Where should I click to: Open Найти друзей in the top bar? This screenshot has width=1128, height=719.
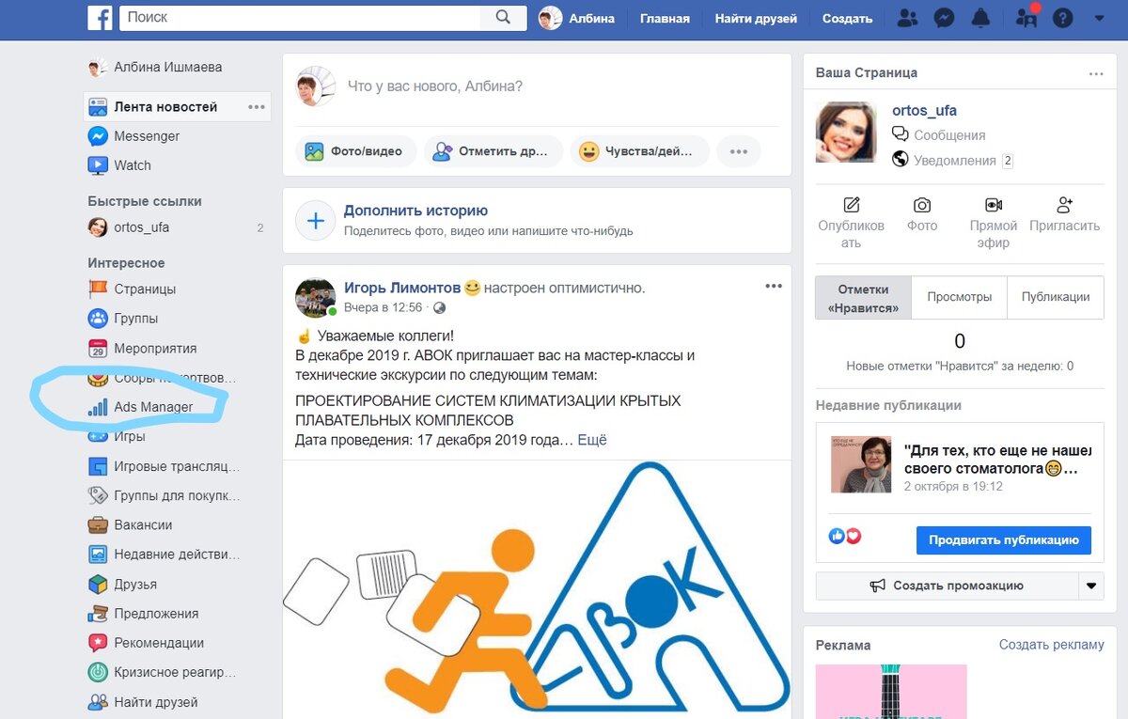756,18
